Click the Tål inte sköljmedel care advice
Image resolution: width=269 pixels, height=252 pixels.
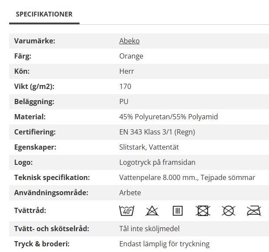tap(149, 229)
